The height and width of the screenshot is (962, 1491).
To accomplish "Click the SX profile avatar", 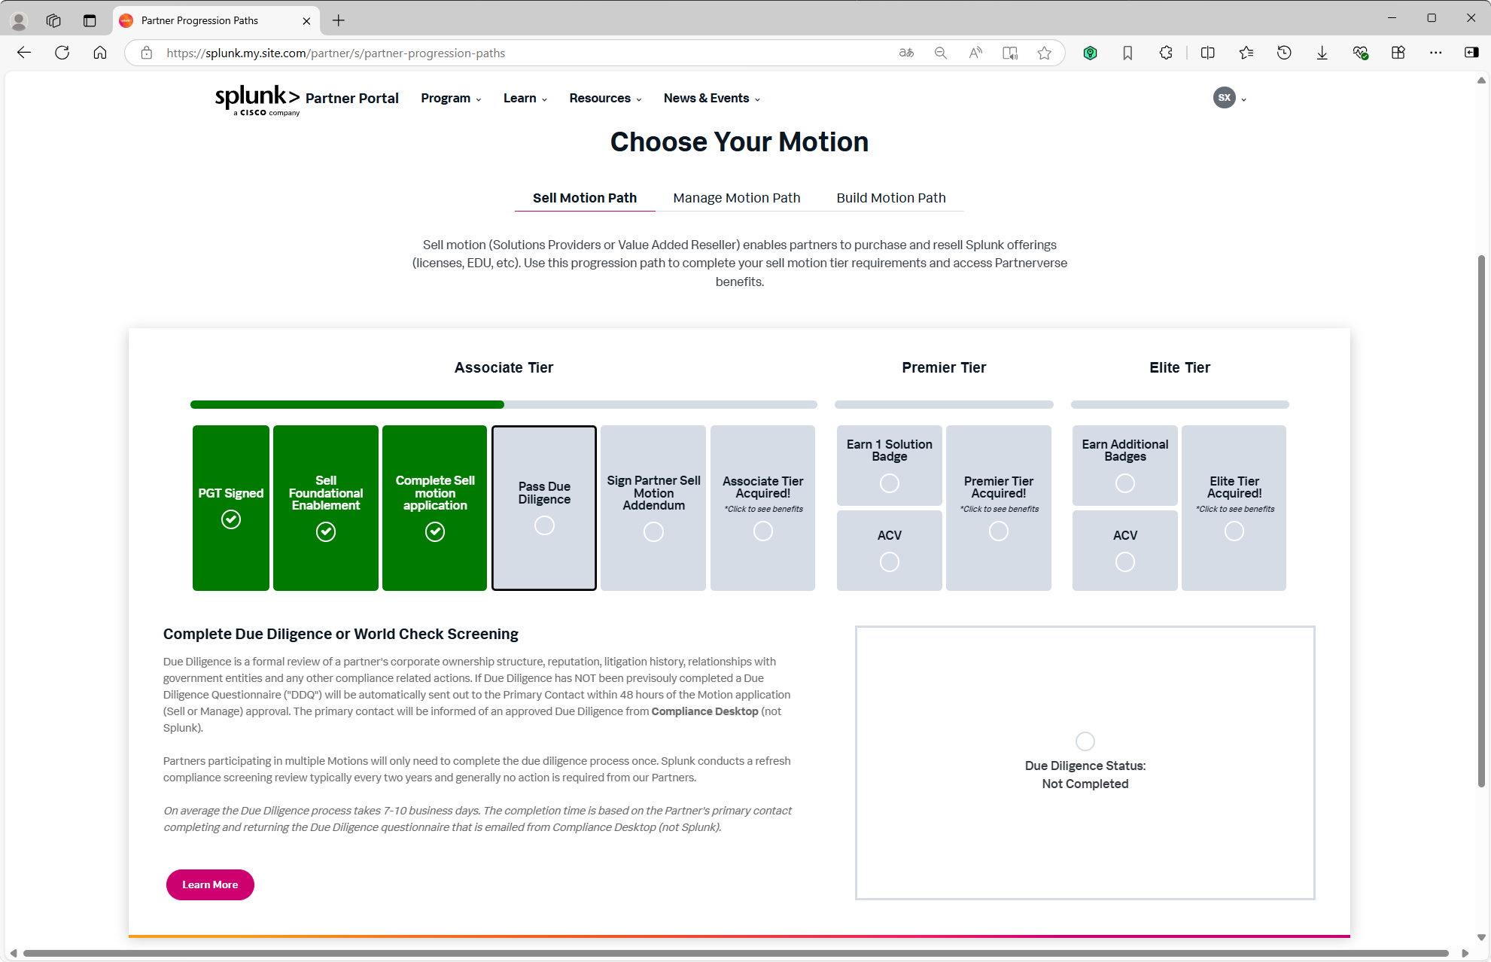I will pos(1225,98).
